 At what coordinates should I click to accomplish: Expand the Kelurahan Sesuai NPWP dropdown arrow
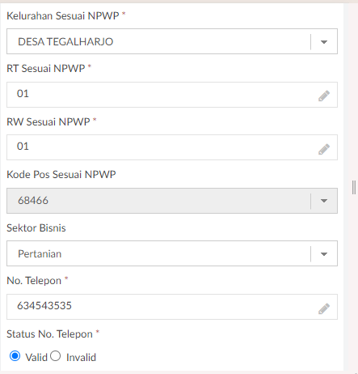coord(324,42)
